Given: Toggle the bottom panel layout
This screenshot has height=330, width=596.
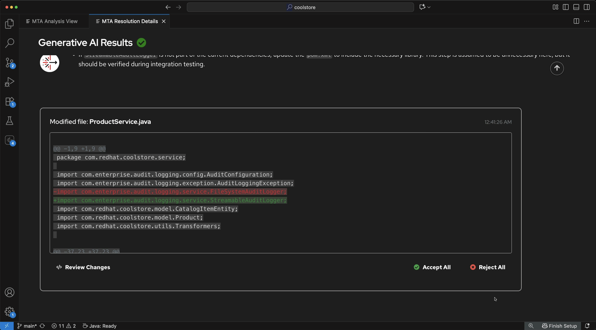Looking at the screenshot, I should pyautogui.click(x=576, y=7).
